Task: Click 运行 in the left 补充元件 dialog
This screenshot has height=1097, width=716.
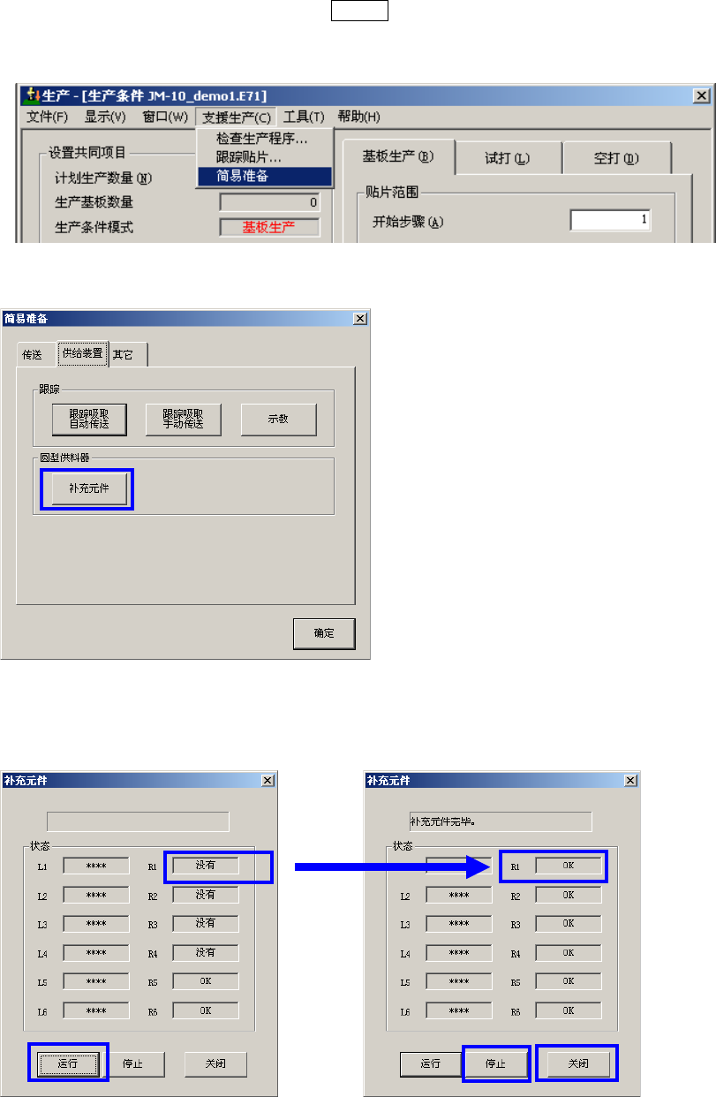Action: [x=68, y=1063]
